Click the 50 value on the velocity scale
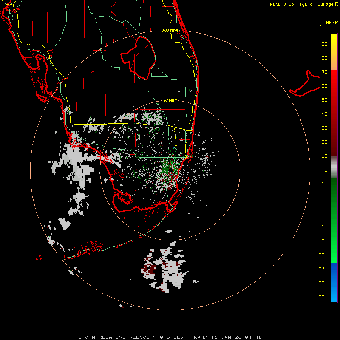Image resolution: width=340 pixels, height=340 pixels. [x=325, y=100]
